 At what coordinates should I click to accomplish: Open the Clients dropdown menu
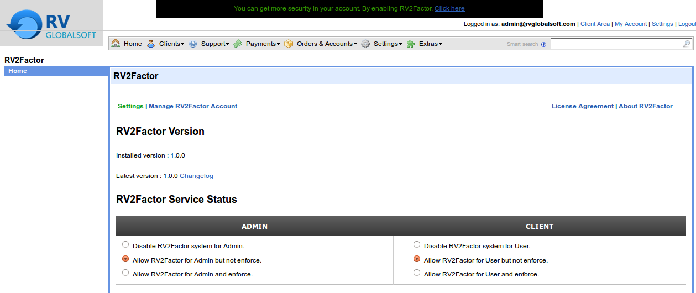coord(171,44)
